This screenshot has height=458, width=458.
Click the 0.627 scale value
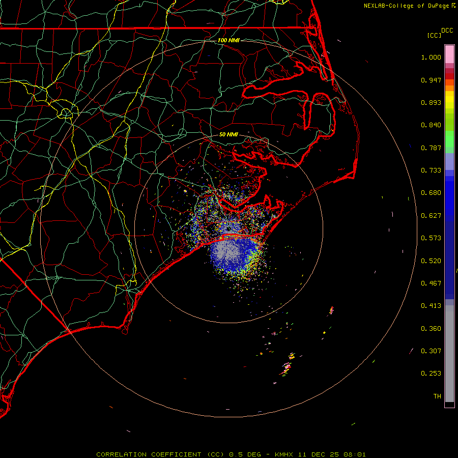(431, 216)
